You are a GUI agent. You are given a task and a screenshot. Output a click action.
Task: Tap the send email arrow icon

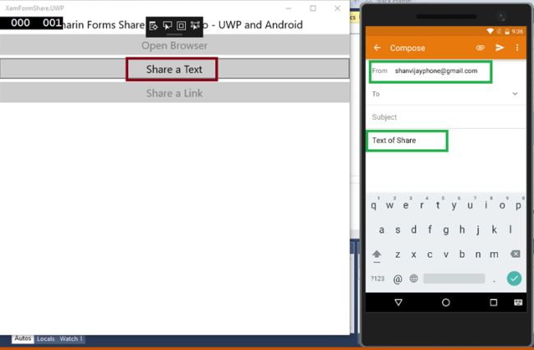click(x=499, y=48)
